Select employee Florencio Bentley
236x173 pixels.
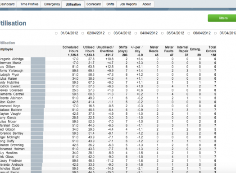[x=12, y=133]
